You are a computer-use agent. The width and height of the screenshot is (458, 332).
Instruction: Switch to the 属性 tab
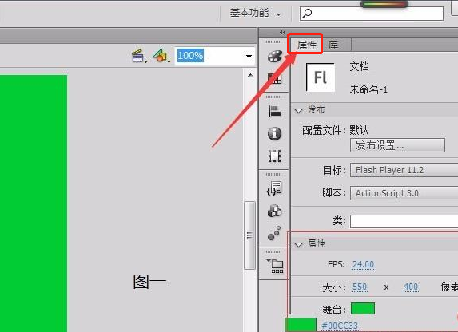coord(306,45)
